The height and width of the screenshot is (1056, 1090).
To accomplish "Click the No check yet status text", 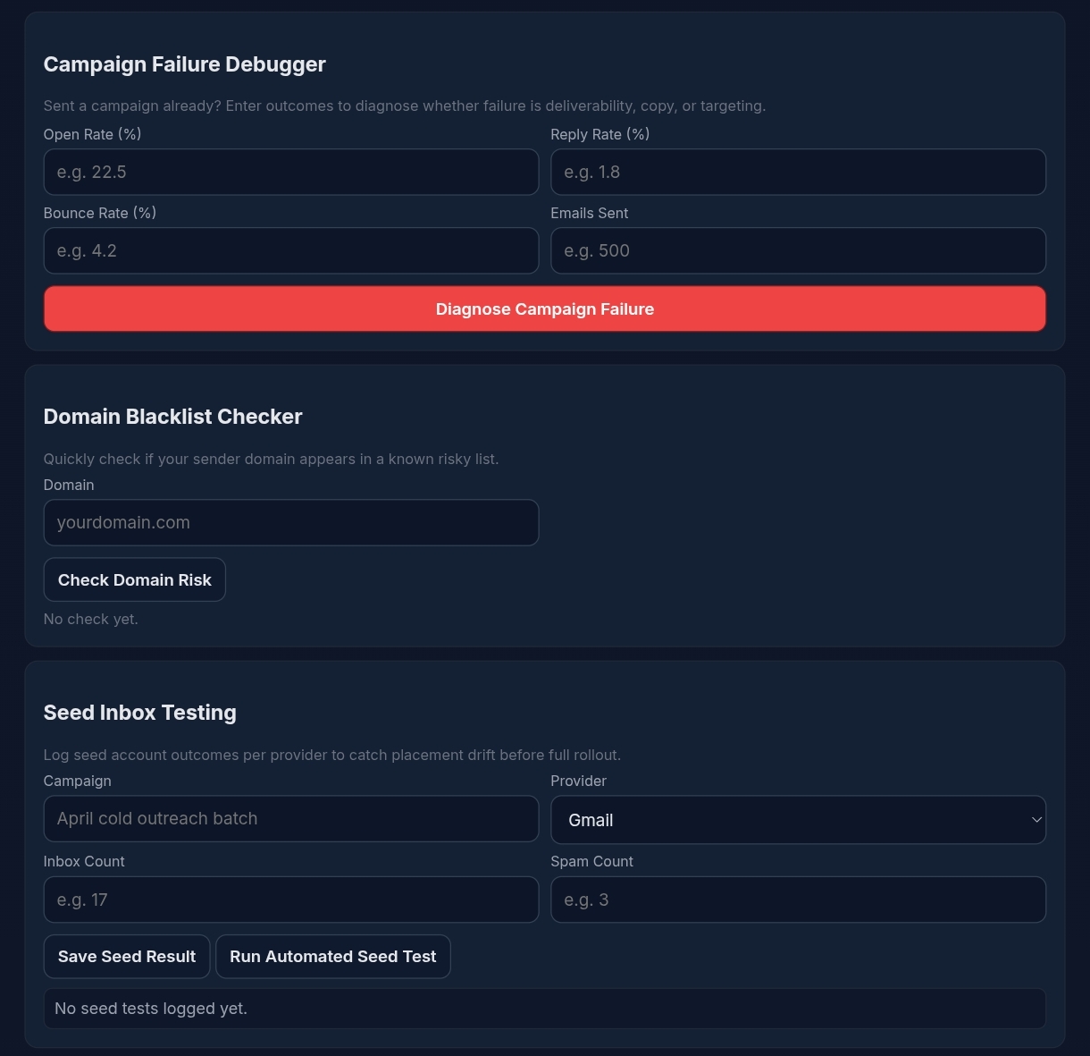I will (x=90, y=618).
